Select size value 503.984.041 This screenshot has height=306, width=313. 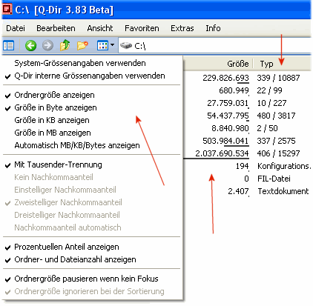[x=225, y=141]
